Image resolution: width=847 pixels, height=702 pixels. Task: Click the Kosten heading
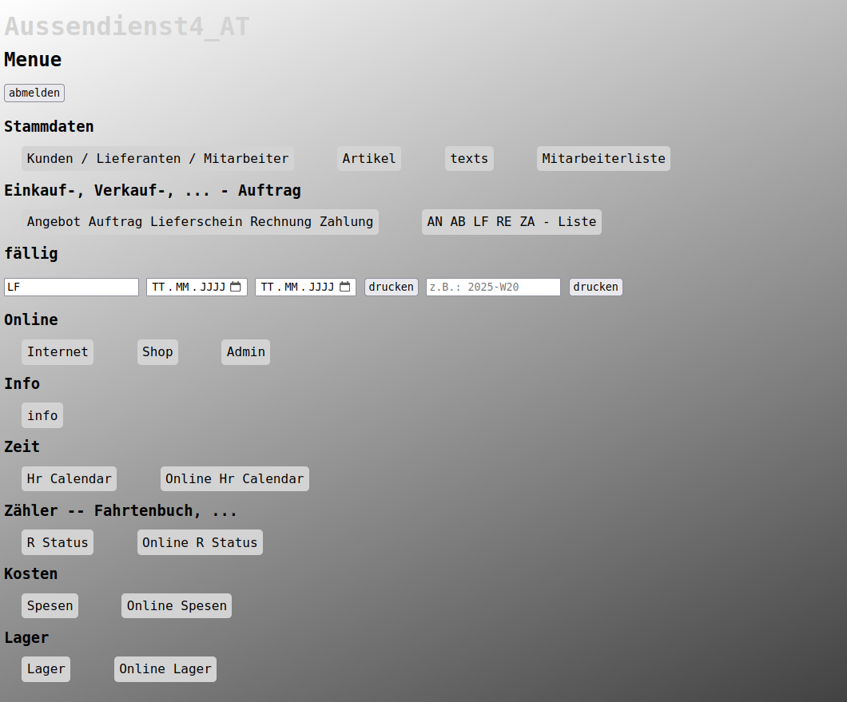tap(31, 574)
